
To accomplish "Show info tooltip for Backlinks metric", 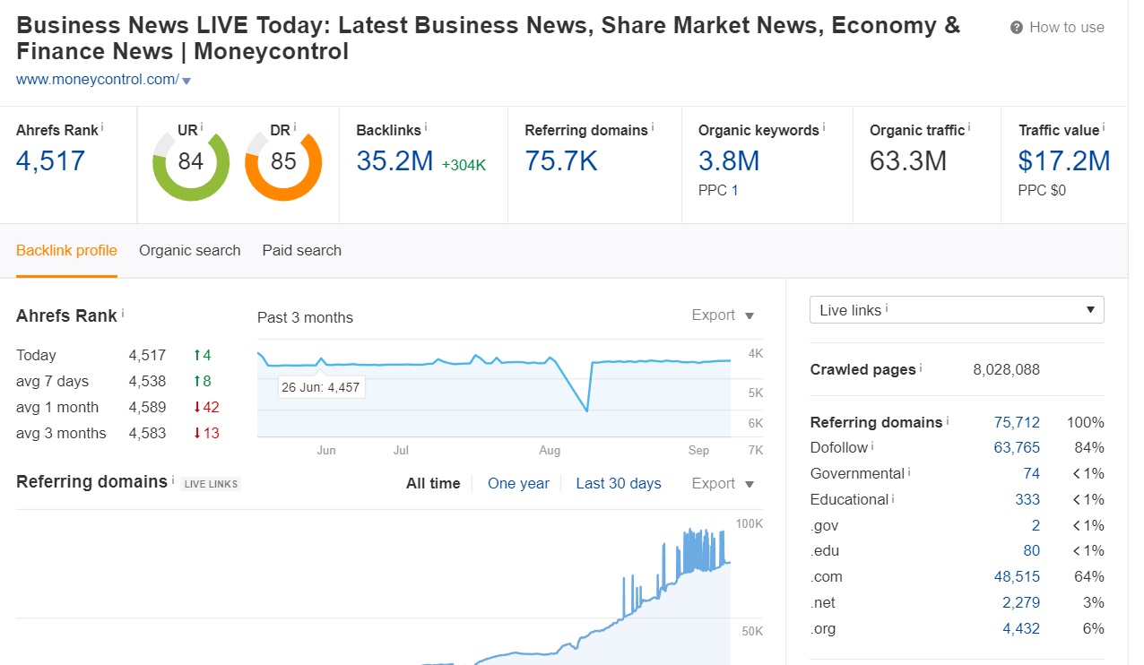I will (x=425, y=127).
